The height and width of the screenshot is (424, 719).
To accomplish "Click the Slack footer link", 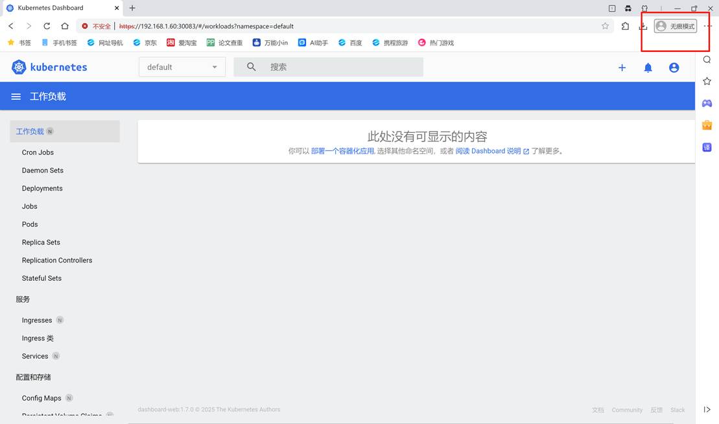I will click(x=678, y=410).
